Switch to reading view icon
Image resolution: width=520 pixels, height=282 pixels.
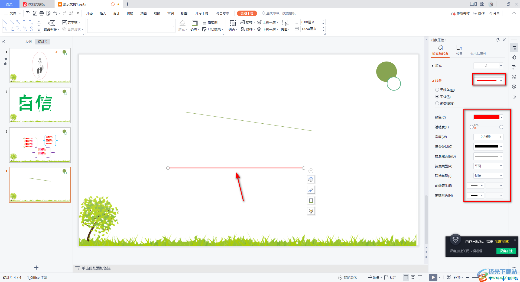pos(420,277)
